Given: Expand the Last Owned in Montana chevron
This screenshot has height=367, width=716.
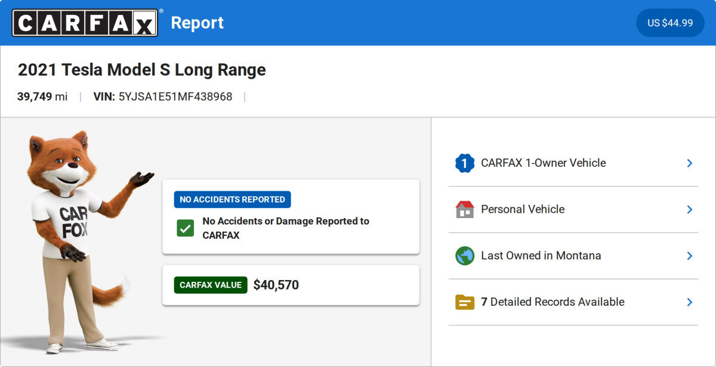Looking at the screenshot, I should [689, 256].
